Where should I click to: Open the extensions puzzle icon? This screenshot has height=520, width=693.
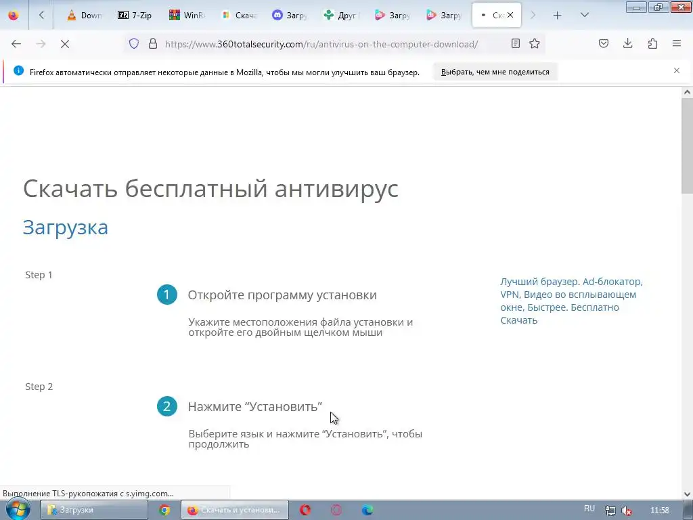[x=652, y=44]
